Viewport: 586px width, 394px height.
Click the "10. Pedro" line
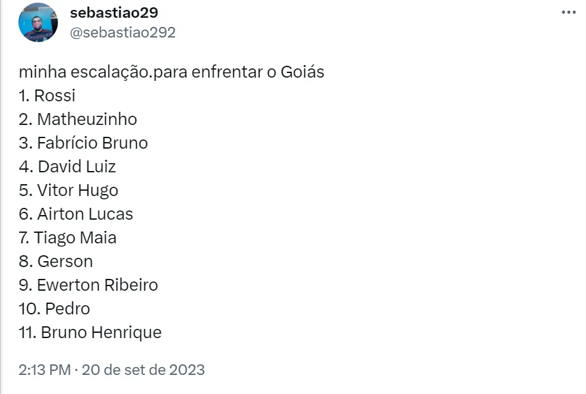coord(55,308)
